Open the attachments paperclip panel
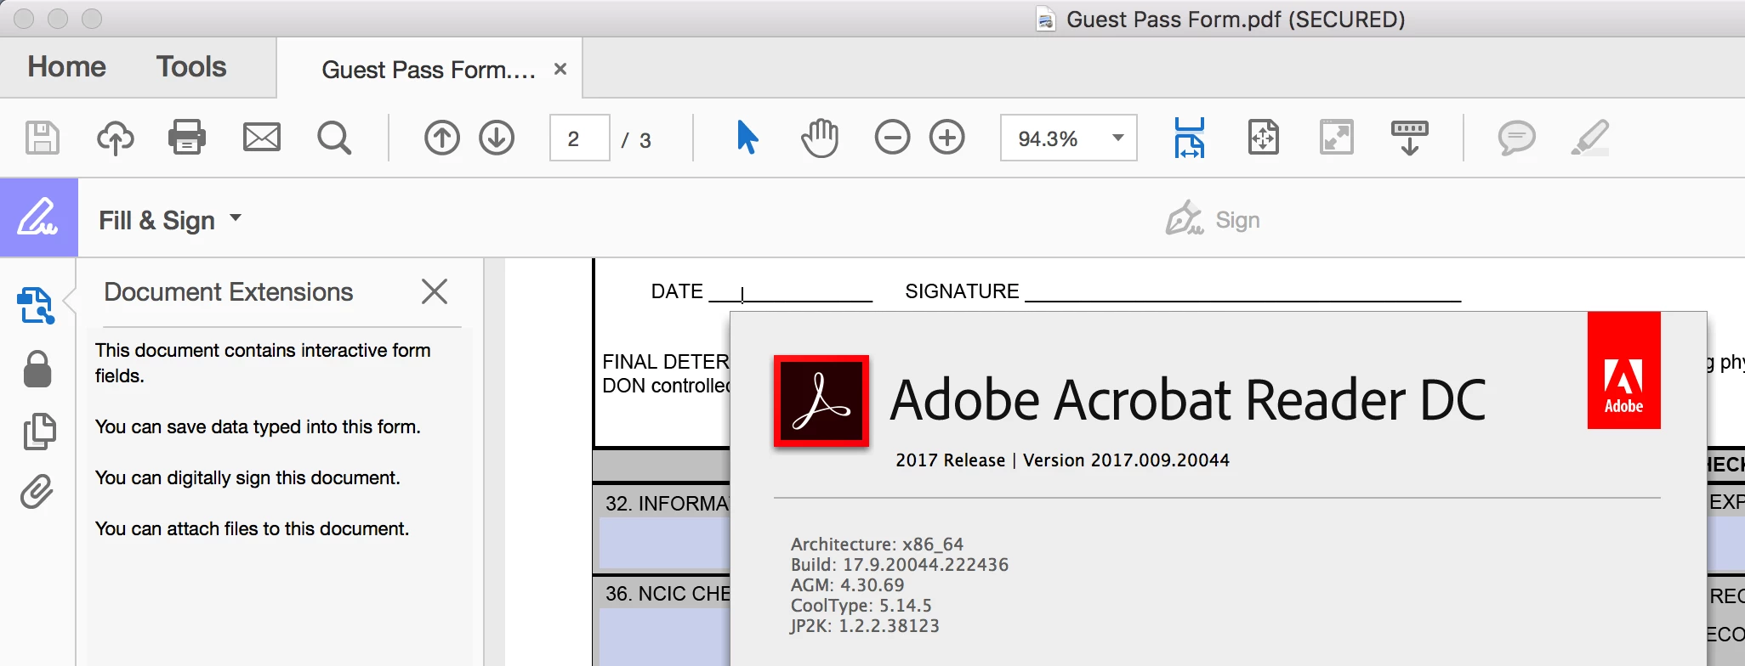 pos(37,492)
